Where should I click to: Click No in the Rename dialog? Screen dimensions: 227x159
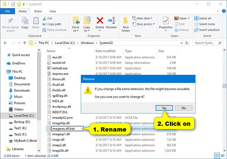(x=183, y=108)
